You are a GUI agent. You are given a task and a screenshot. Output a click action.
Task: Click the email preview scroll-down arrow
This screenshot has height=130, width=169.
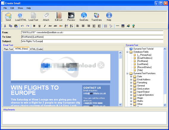click(120, 104)
